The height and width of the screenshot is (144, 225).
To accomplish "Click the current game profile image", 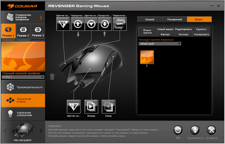I will pyautogui.click(x=23, y=56).
